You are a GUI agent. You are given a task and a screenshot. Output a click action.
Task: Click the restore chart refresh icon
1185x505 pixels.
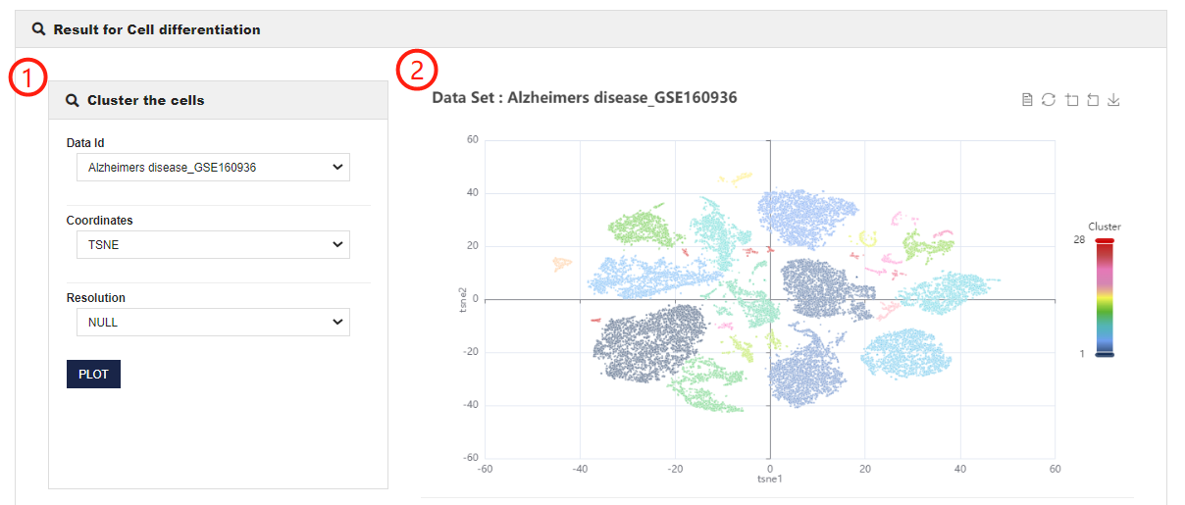coord(1049,100)
